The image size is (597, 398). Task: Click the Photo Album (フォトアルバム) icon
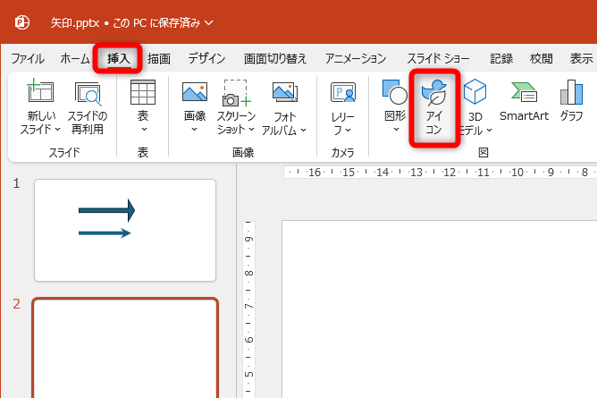click(285, 92)
